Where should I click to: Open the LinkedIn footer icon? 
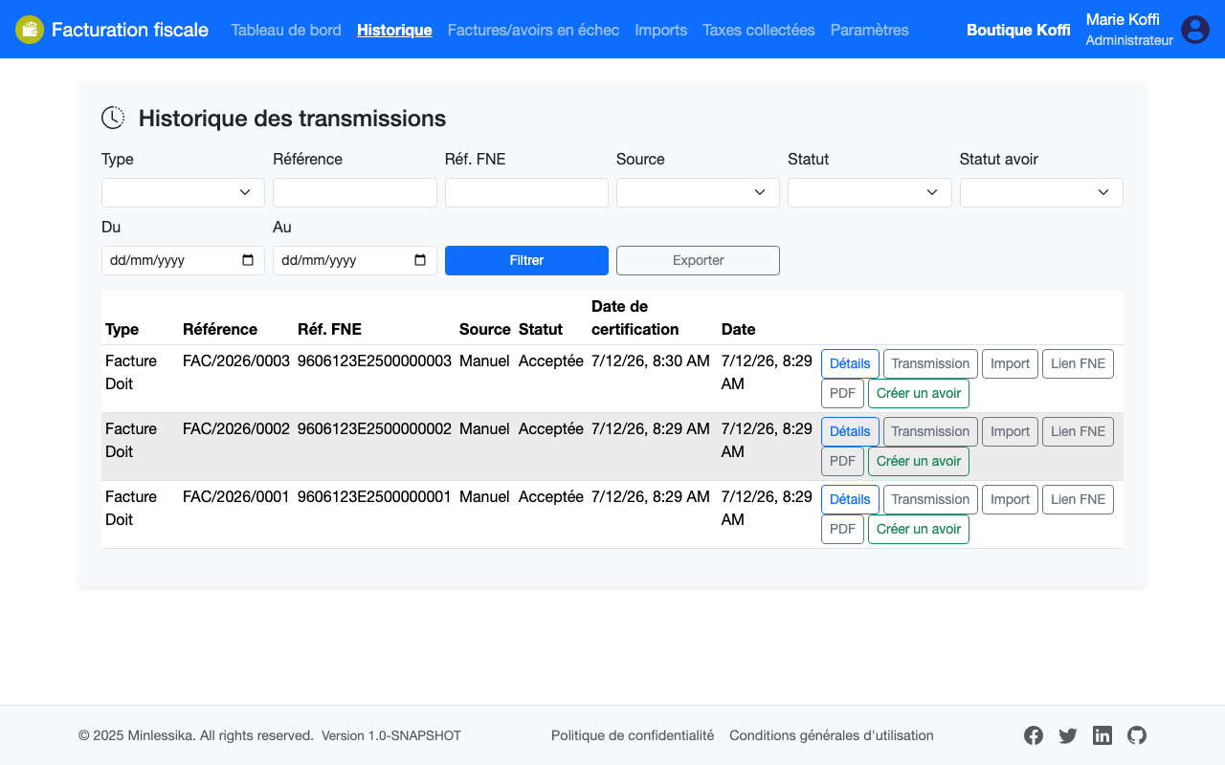point(1102,735)
